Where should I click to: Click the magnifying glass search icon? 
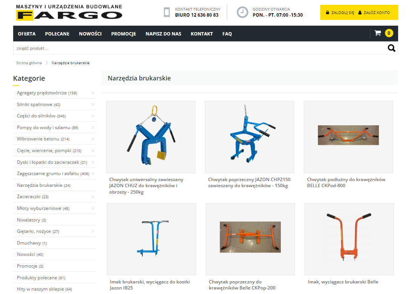391,48
